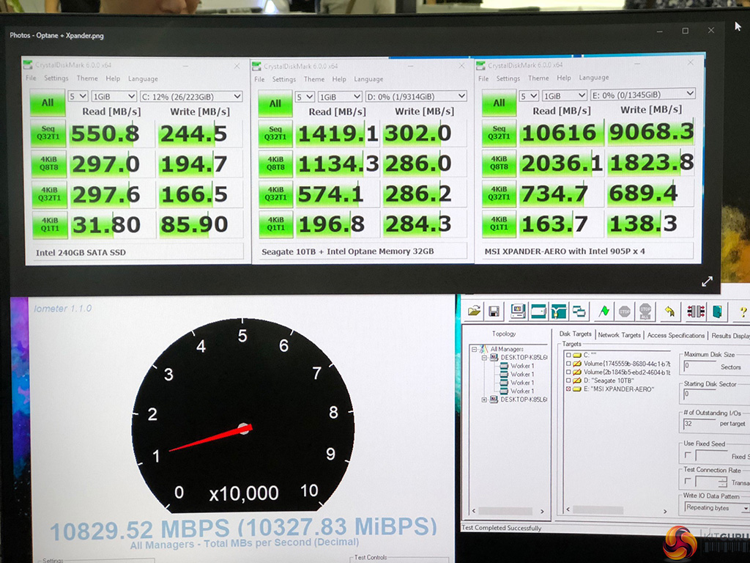The width and height of the screenshot is (750, 563).
Task: Click the "Seagate 10TB + Intel Optane Memory 32GB" label
Action: pyautogui.click(x=347, y=251)
